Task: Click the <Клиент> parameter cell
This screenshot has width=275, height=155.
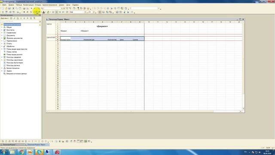Action: pyautogui.click(x=85, y=31)
